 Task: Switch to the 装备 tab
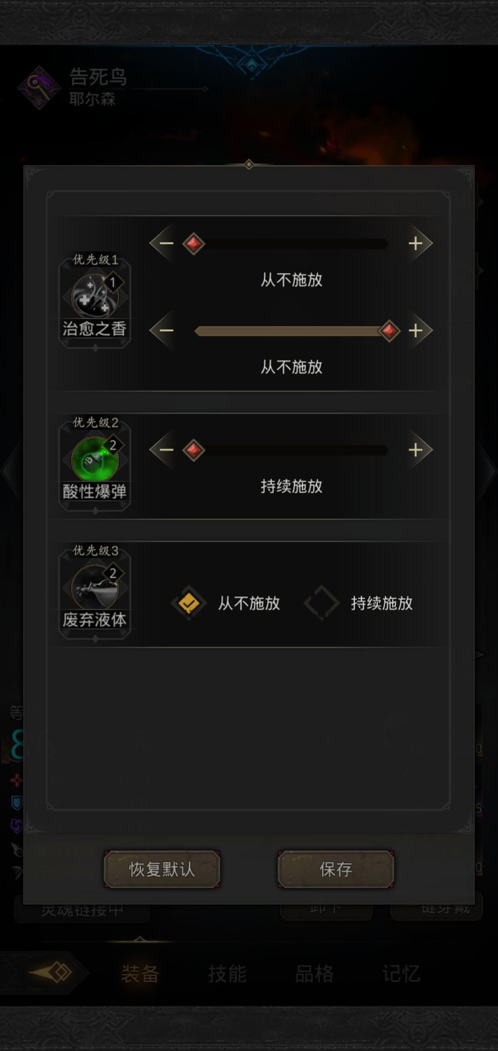point(140,974)
